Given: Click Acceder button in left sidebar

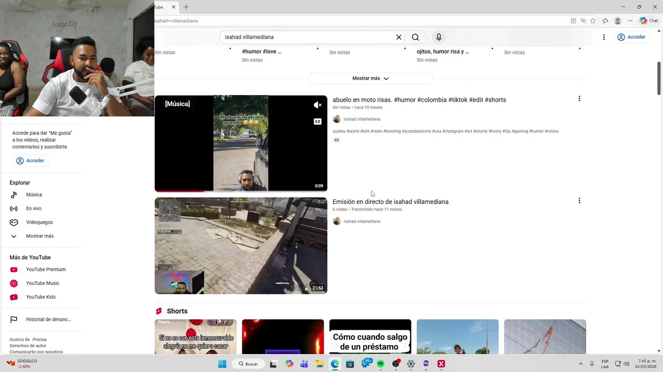Looking at the screenshot, I should coord(30,161).
